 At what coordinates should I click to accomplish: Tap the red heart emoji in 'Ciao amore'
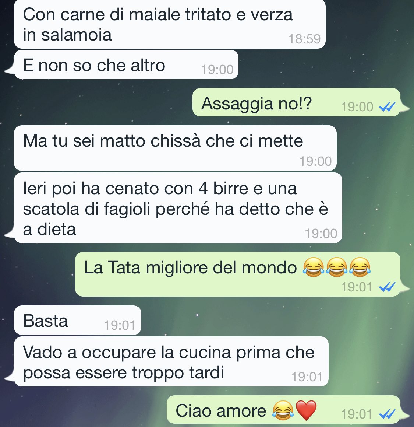pyautogui.click(x=306, y=410)
